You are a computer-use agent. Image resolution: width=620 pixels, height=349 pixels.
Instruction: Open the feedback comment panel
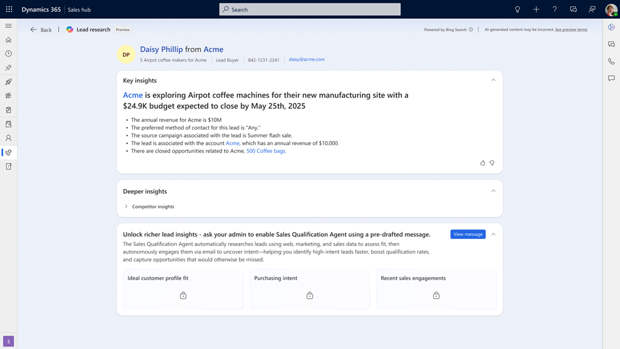[611, 78]
